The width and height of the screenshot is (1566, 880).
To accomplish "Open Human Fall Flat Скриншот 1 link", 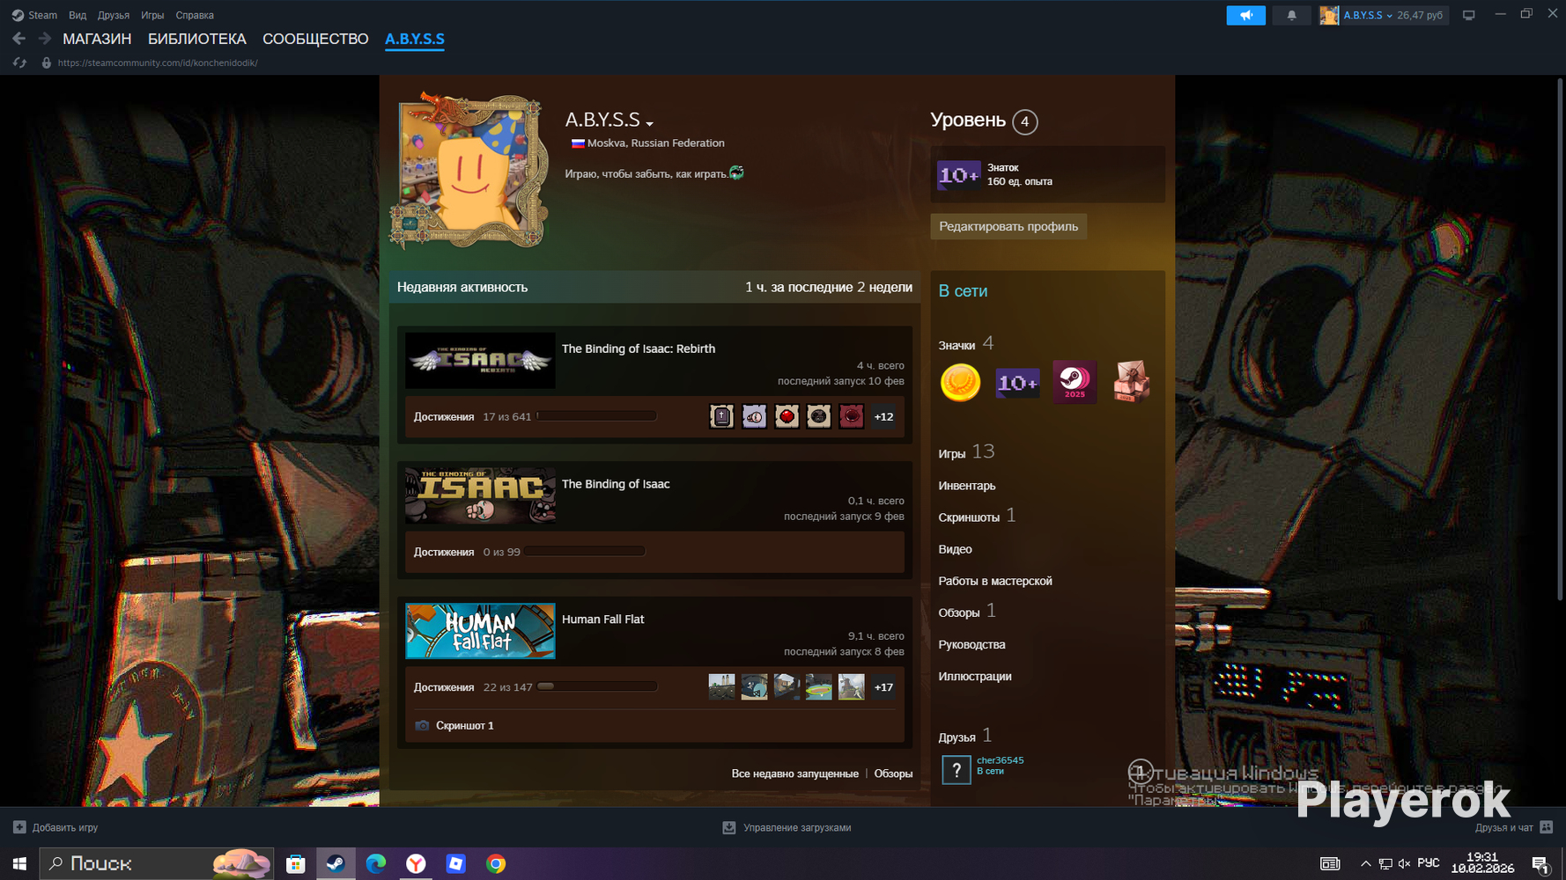I will (x=464, y=726).
